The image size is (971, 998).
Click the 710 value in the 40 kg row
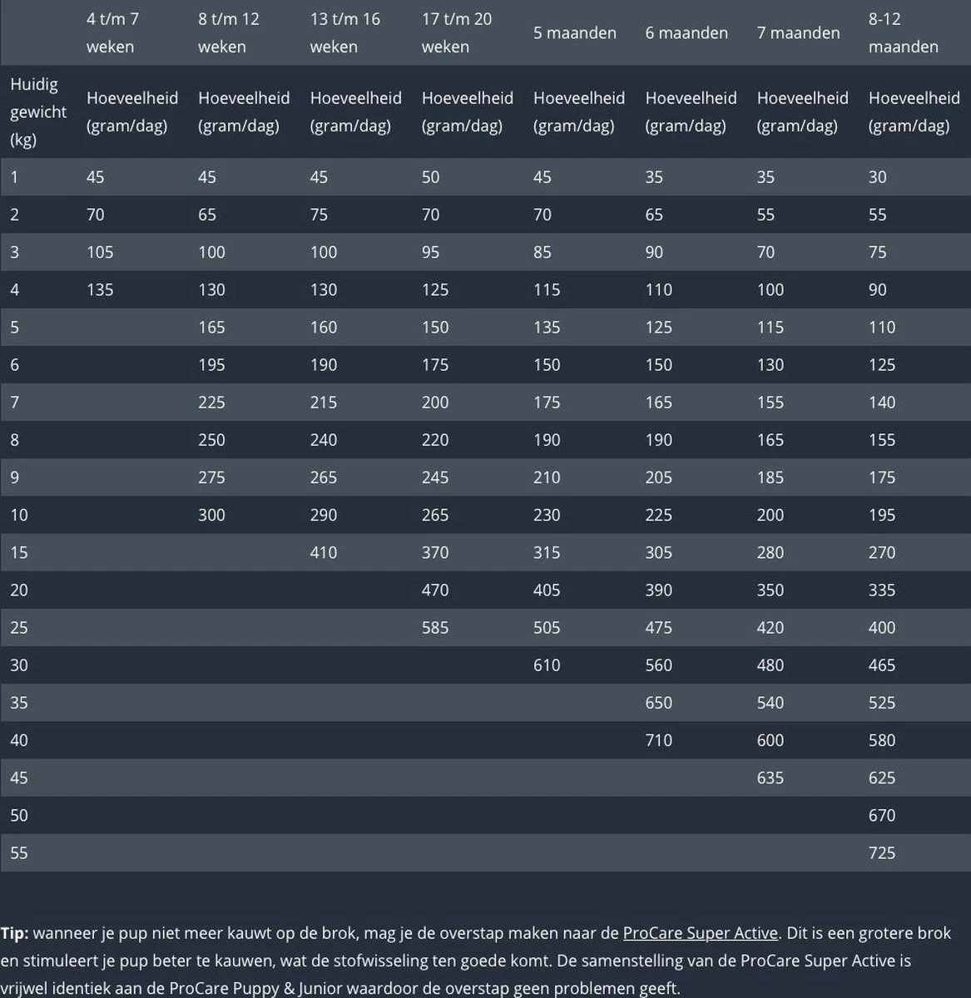658,739
